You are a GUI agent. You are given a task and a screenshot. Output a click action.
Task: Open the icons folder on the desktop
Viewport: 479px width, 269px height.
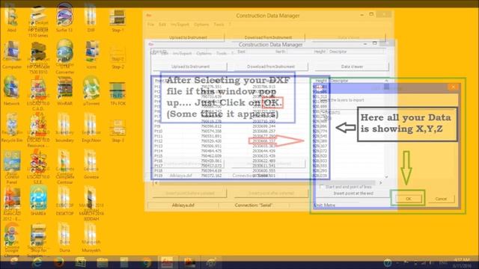coord(91,55)
